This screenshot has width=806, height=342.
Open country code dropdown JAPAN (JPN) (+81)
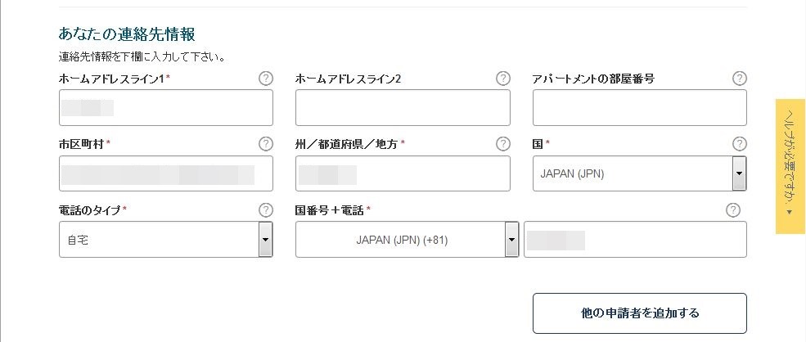click(x=408, y=239)
